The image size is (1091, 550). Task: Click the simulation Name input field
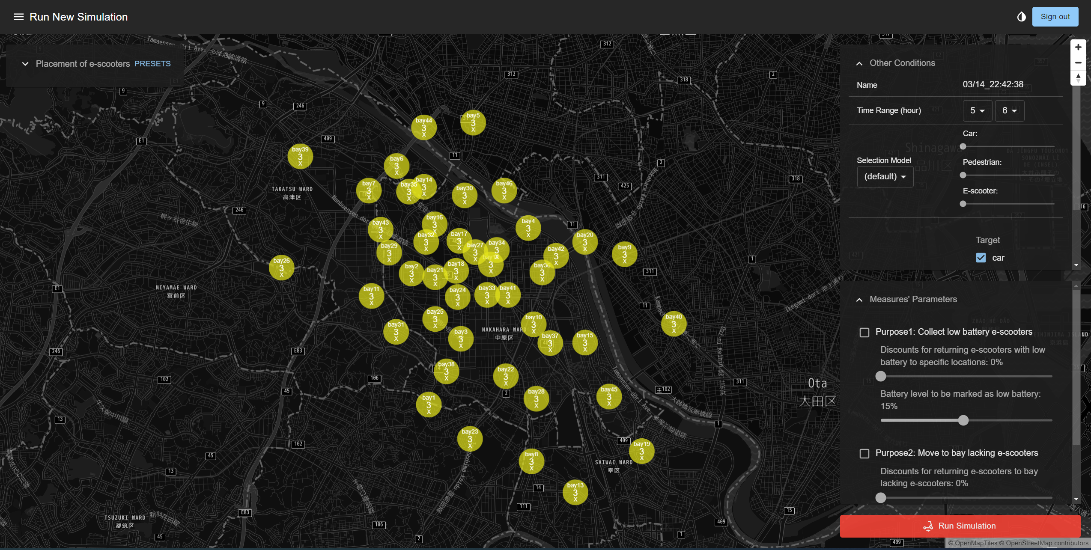(994, 85)
